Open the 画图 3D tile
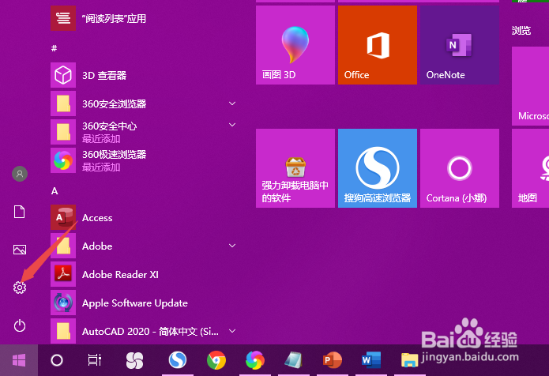 (x=295, y=45)
